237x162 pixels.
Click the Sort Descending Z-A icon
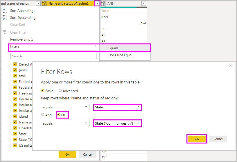5,18
